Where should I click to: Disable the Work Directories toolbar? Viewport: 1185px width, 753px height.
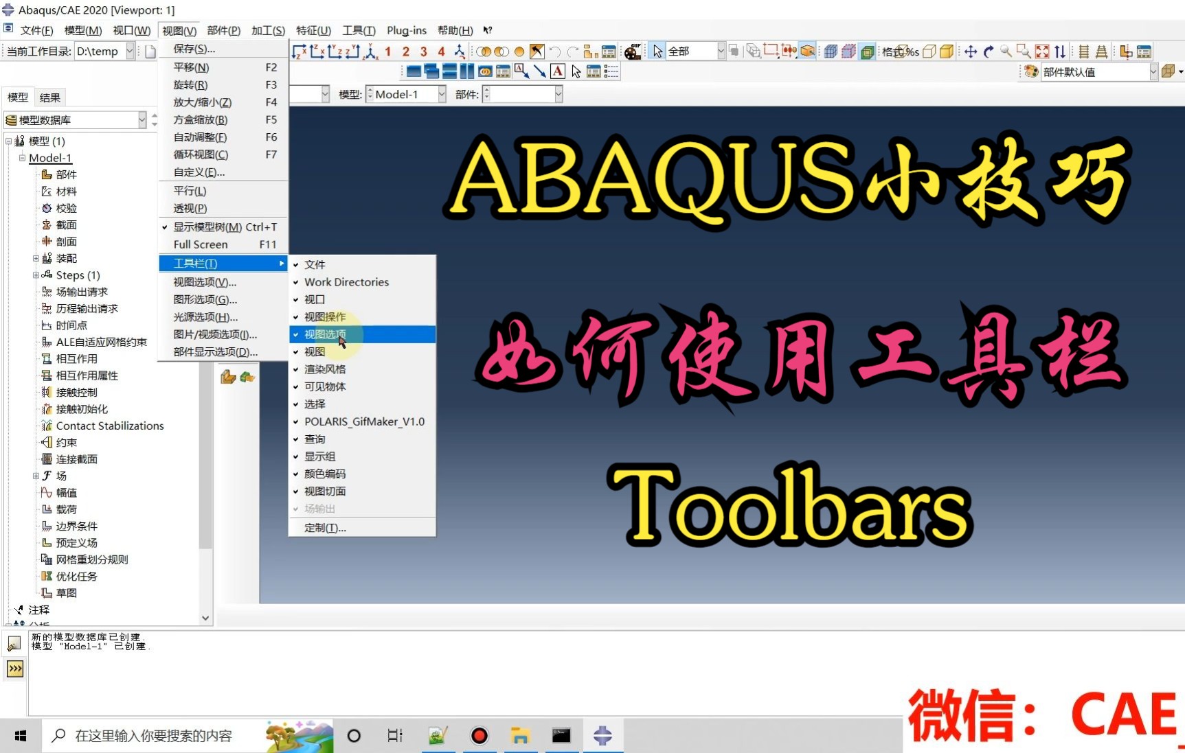[346, 282]
